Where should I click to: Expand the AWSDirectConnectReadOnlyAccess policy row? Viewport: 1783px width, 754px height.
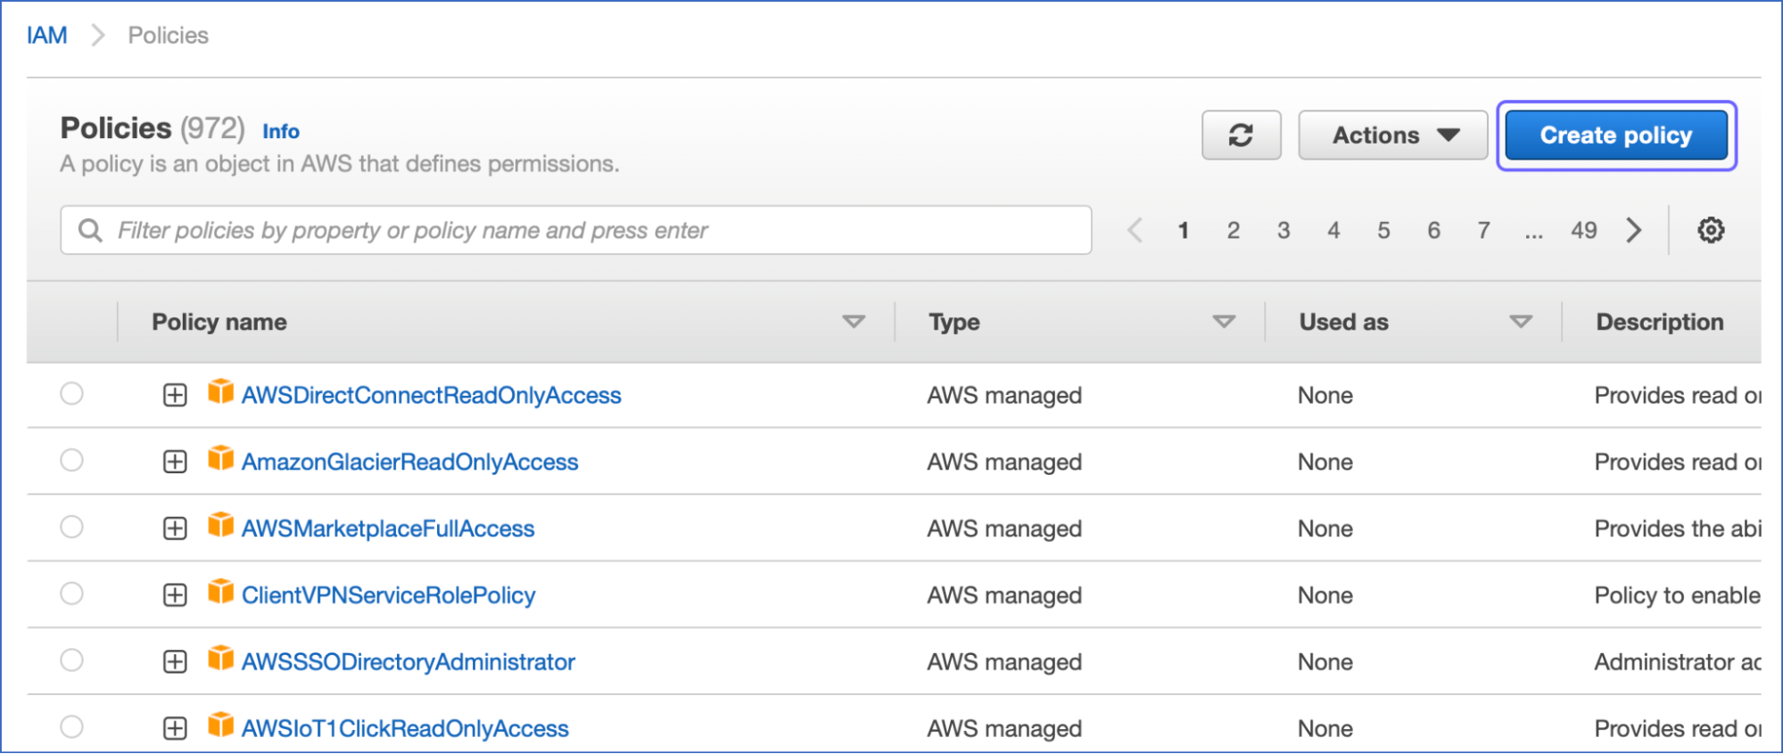click(x=175, y=395)
